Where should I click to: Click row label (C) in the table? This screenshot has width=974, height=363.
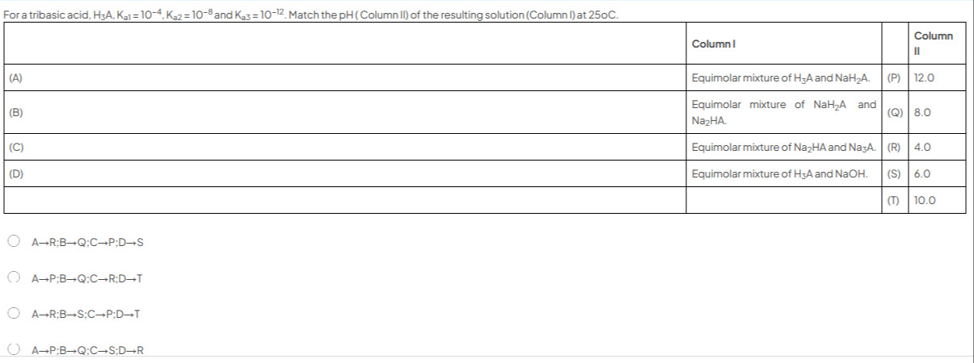[15, 148]
